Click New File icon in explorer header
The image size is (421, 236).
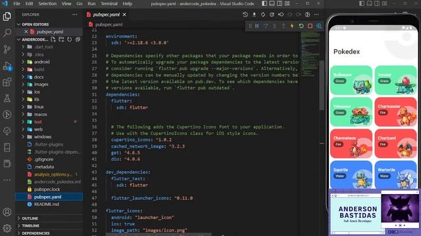(x=53, y=39)
